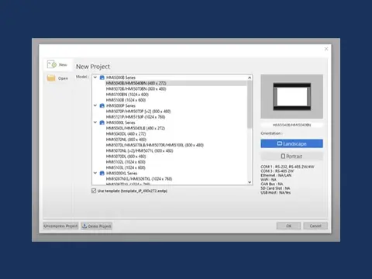Click the Demo Project button
The width and height of the screenshot is (372, 279).
97,226
